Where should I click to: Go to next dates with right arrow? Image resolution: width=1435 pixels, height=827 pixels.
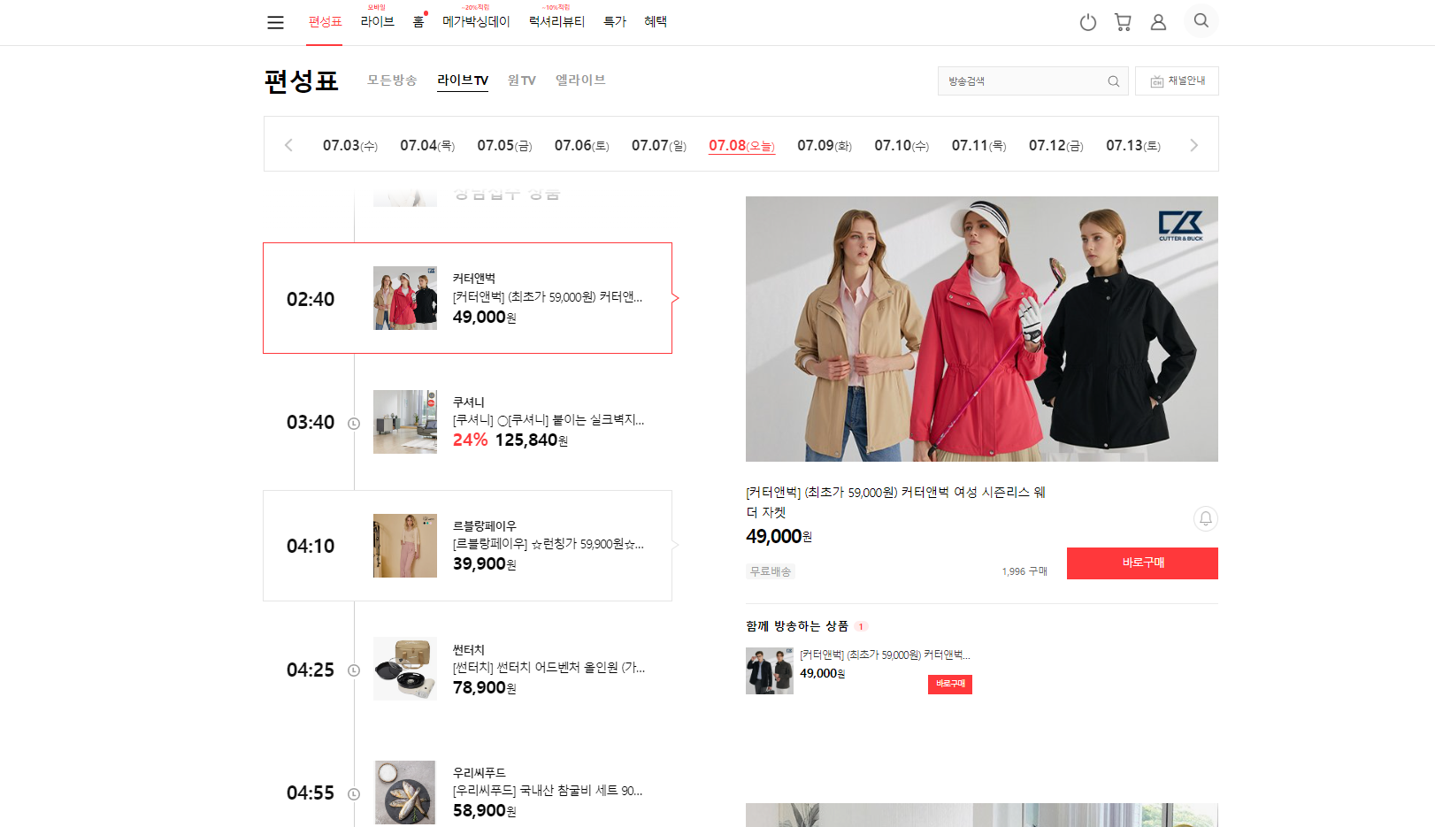(x=1193, y=145)
